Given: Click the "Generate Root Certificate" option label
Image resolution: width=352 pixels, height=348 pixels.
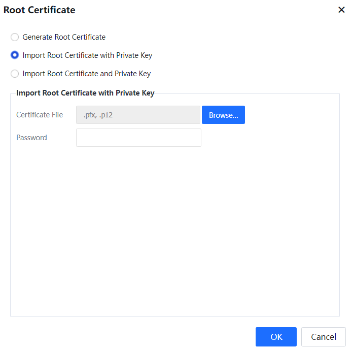Looking at the screenshot, I should (x=64, y=37).
